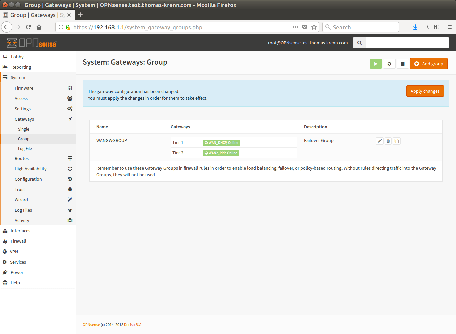Focus Firefox Search box
456x334 pixels.
point(361,27)
